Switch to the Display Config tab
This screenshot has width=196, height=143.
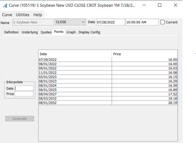pyautogui.click(x=89, y=32)
